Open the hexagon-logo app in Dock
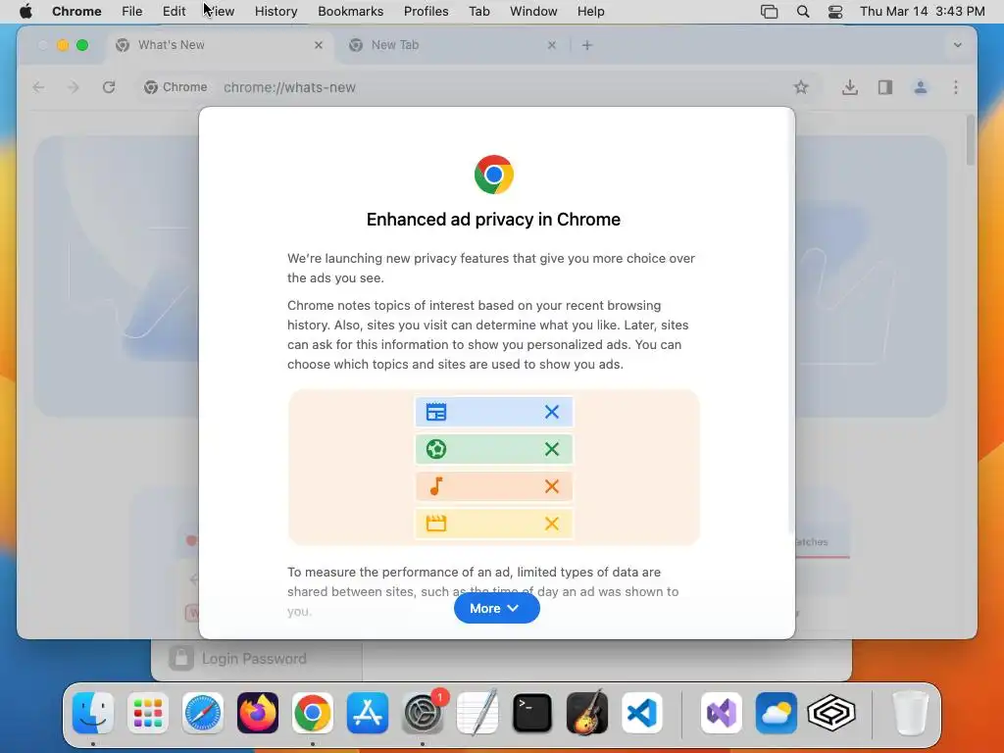This screenshot has height=753, width=1004. tap(831, 713)
